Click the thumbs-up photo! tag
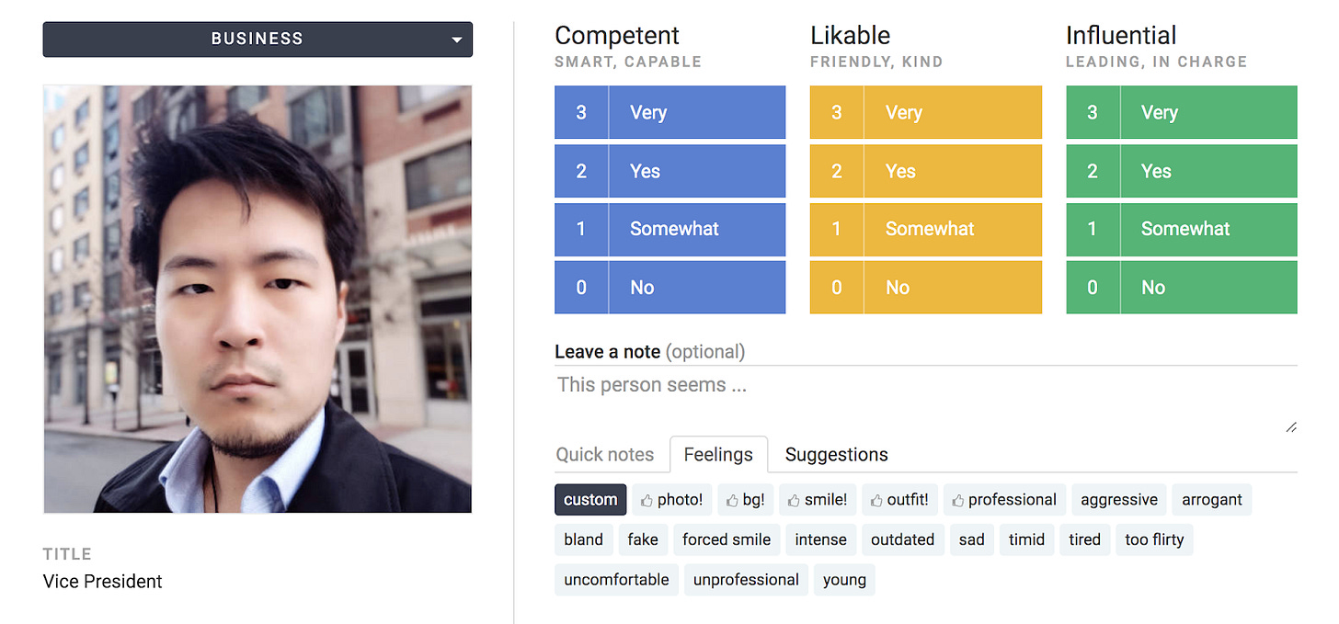The image size is (1339, 624). (671, 500)
